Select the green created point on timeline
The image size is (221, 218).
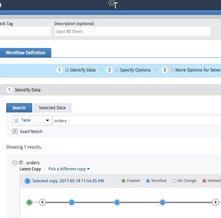[x=29, y=202]
